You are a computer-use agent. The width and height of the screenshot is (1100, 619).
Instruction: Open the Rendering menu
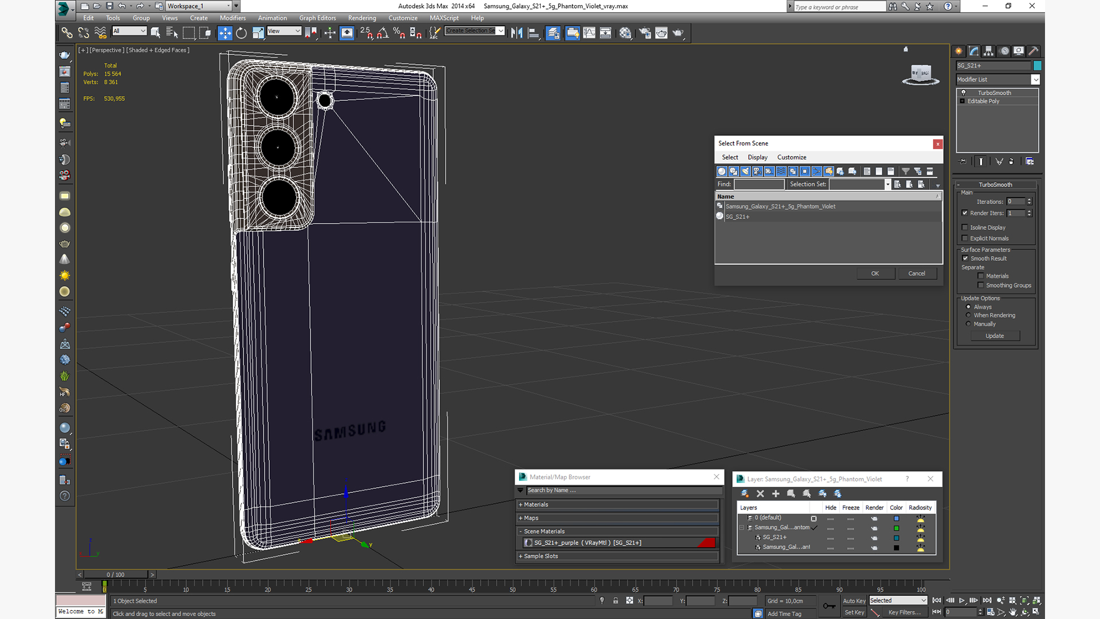coord(362,18)
